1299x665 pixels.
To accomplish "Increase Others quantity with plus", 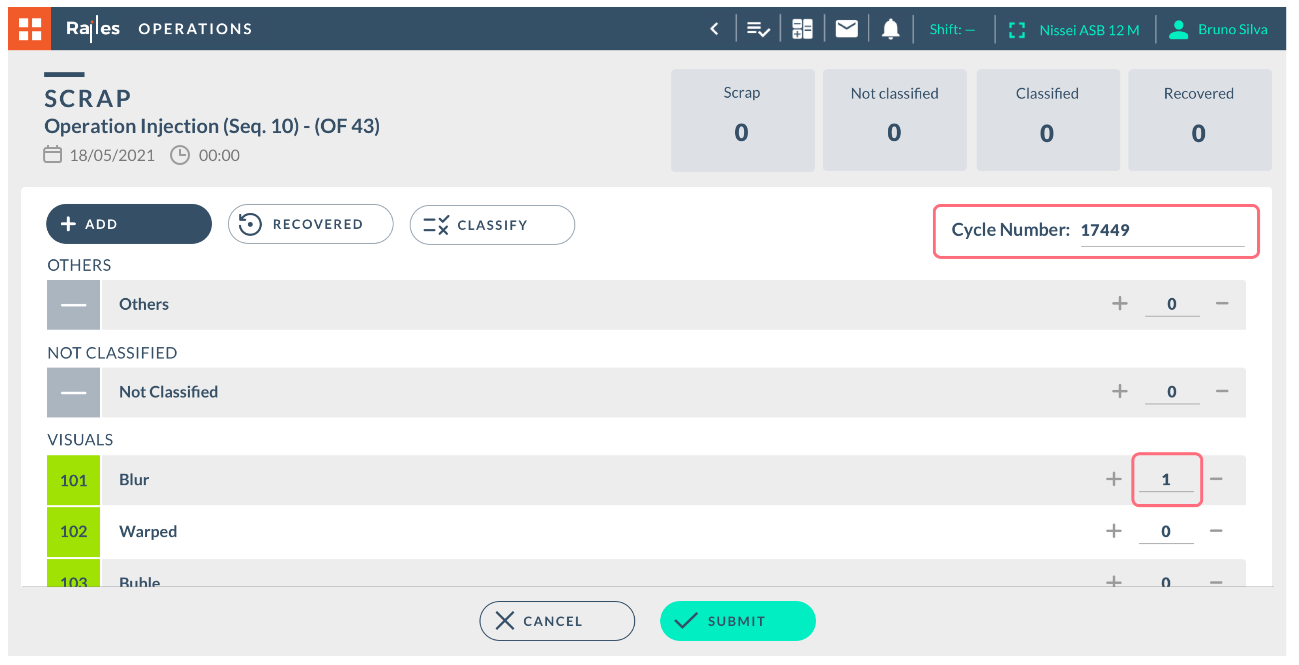I will [x=1120, y=303].
